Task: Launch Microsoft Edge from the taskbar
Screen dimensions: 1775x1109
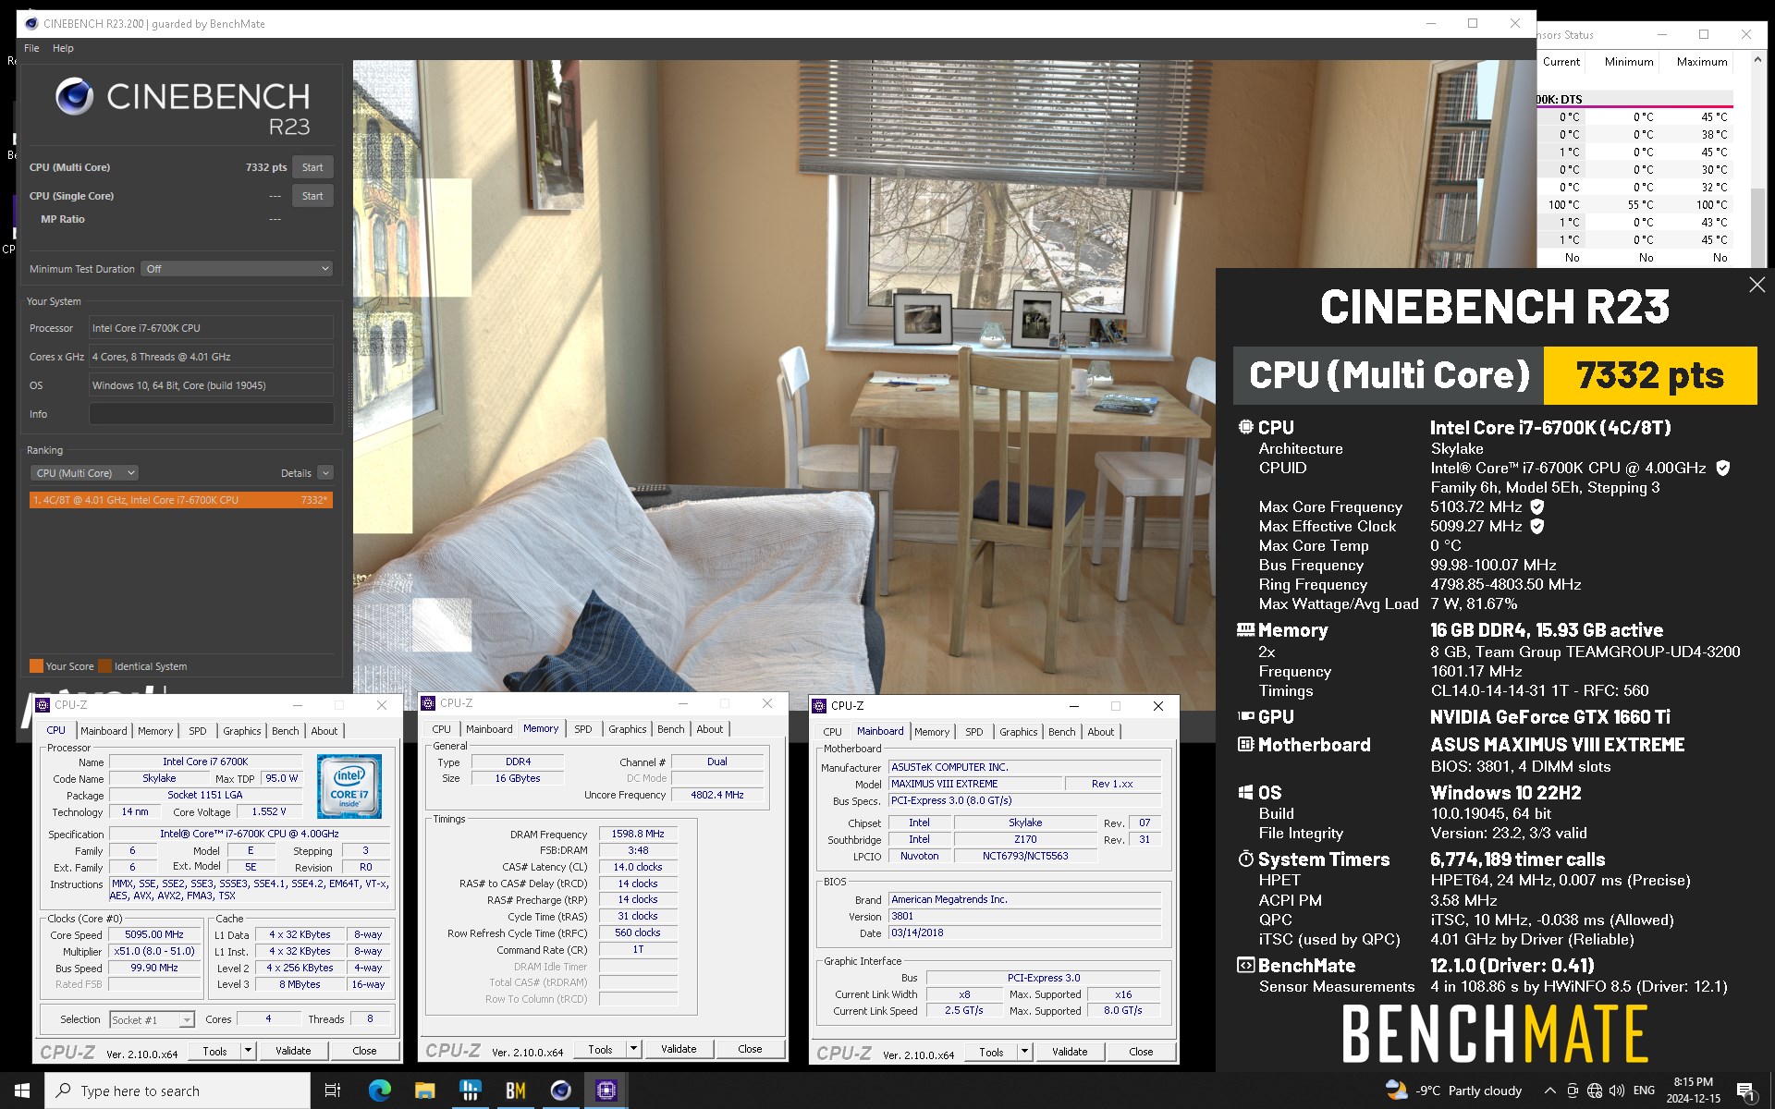Action: pos(379,1091)
